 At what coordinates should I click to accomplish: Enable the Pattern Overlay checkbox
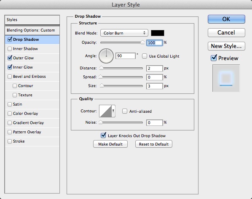[x=10, y=132]
